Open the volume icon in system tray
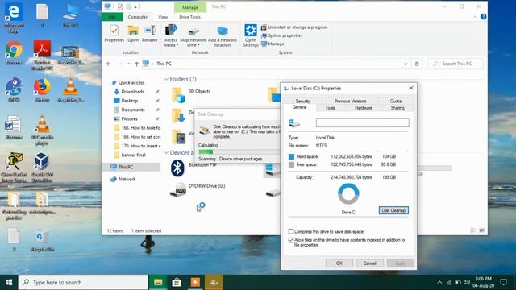 pyautogui.click(x=467, y=283)
